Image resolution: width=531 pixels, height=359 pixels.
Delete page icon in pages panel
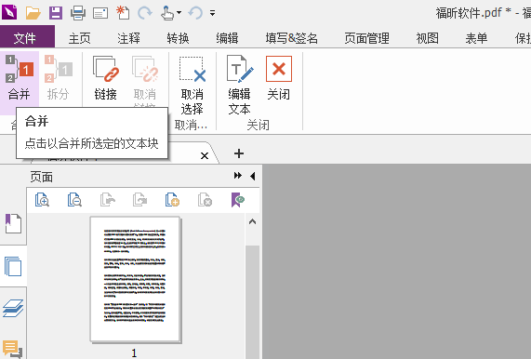click(205, 199)
